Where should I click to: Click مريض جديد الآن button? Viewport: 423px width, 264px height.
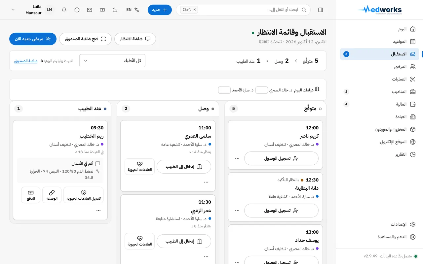click(33, 39)
